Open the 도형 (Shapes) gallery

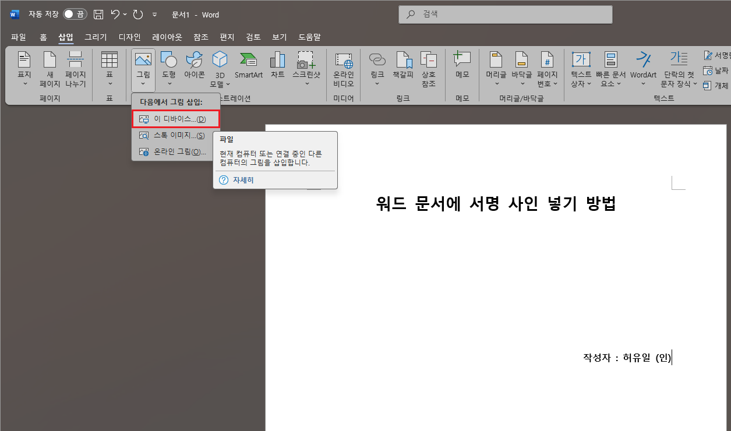(x=169, y=69)
